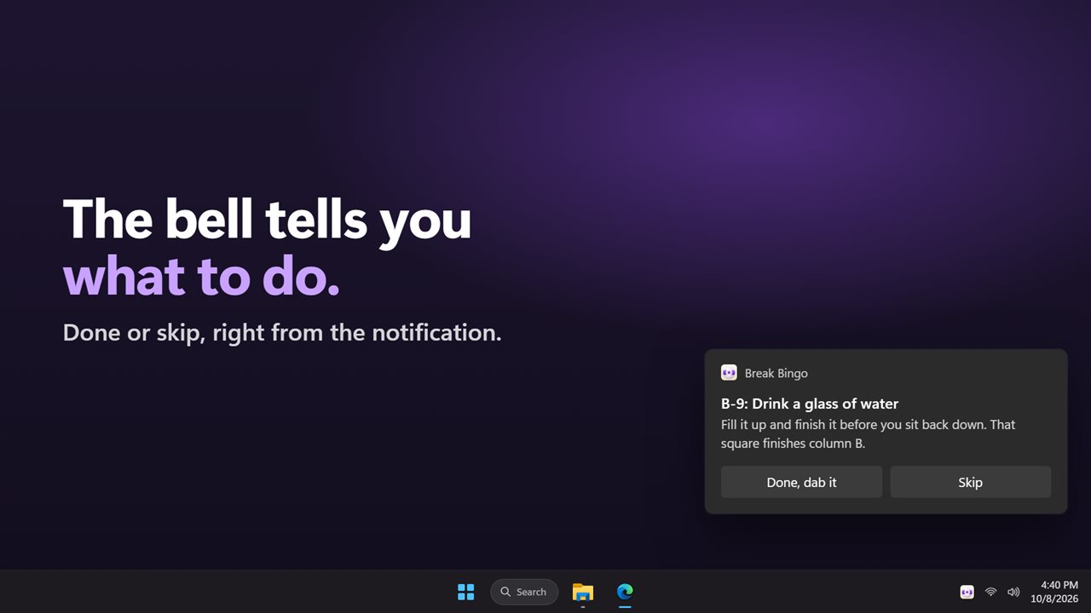Viewport: 1091px width, 613px height.
Task: Click the notification text about finishing column B
Action: click(869, 433)
